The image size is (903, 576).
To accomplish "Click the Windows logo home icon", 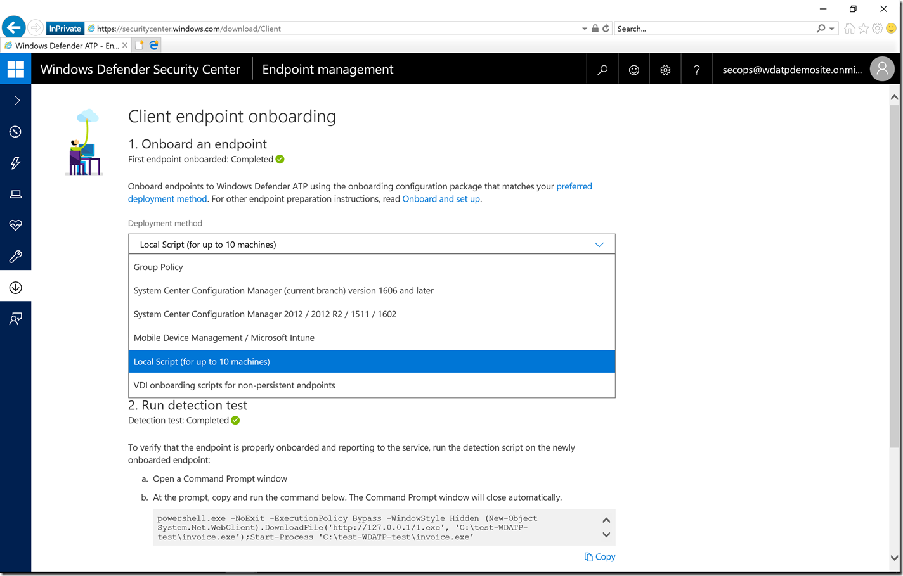I will pos(15,69).
